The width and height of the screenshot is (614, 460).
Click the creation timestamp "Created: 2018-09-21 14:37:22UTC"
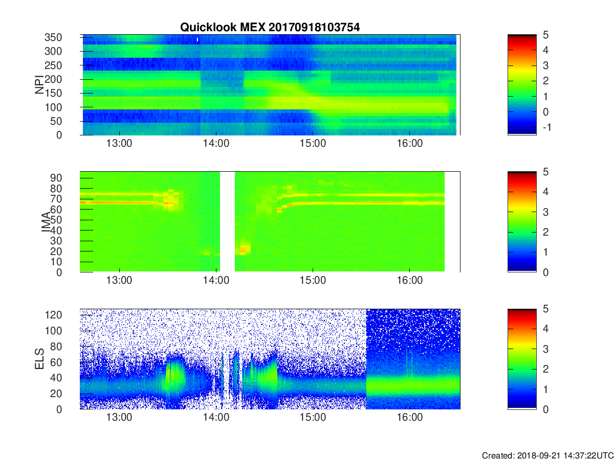[546, 455]
